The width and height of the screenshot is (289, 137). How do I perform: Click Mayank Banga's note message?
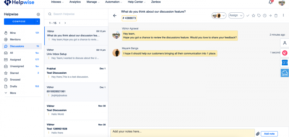point(170,53)
